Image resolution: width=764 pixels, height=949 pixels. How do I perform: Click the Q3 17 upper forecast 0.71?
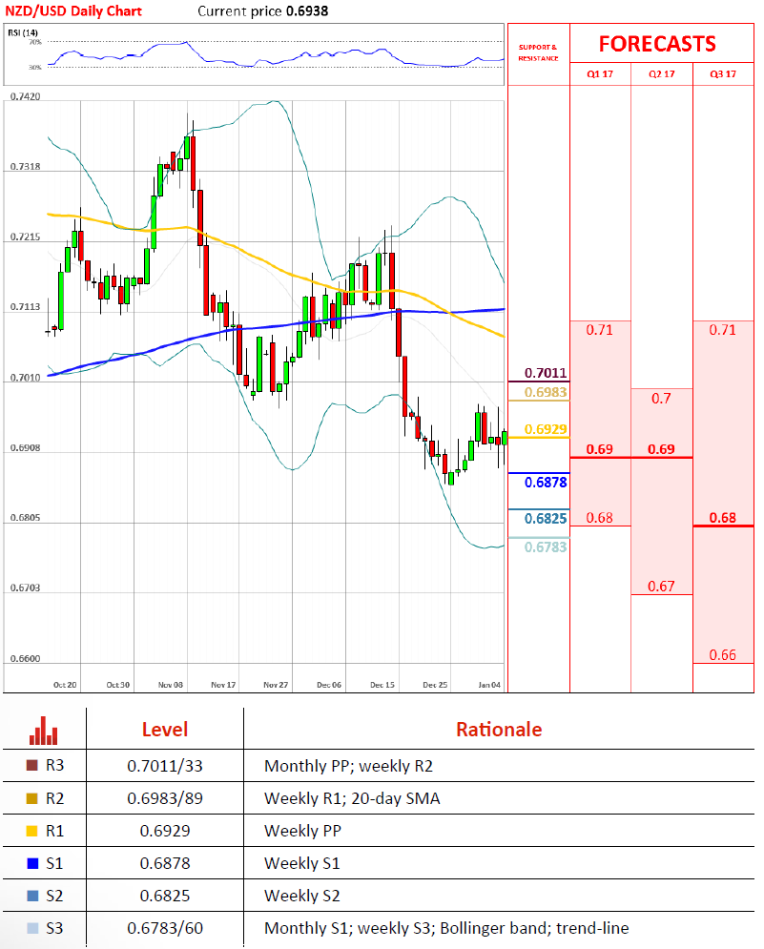pos(723,330)
